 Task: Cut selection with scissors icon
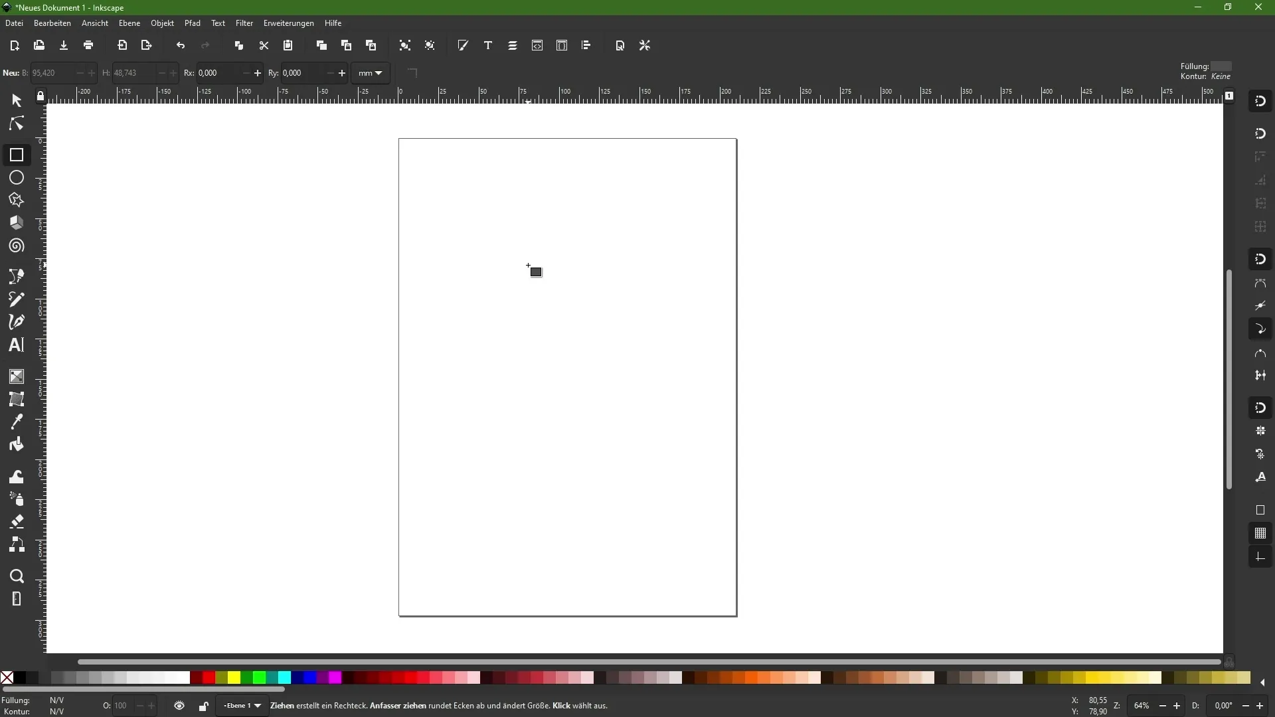coord(264,46)
